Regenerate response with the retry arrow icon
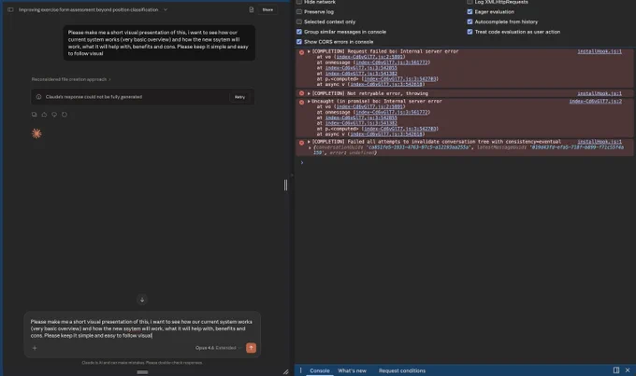Screen dimensions: 636x376 pos(65,115)
